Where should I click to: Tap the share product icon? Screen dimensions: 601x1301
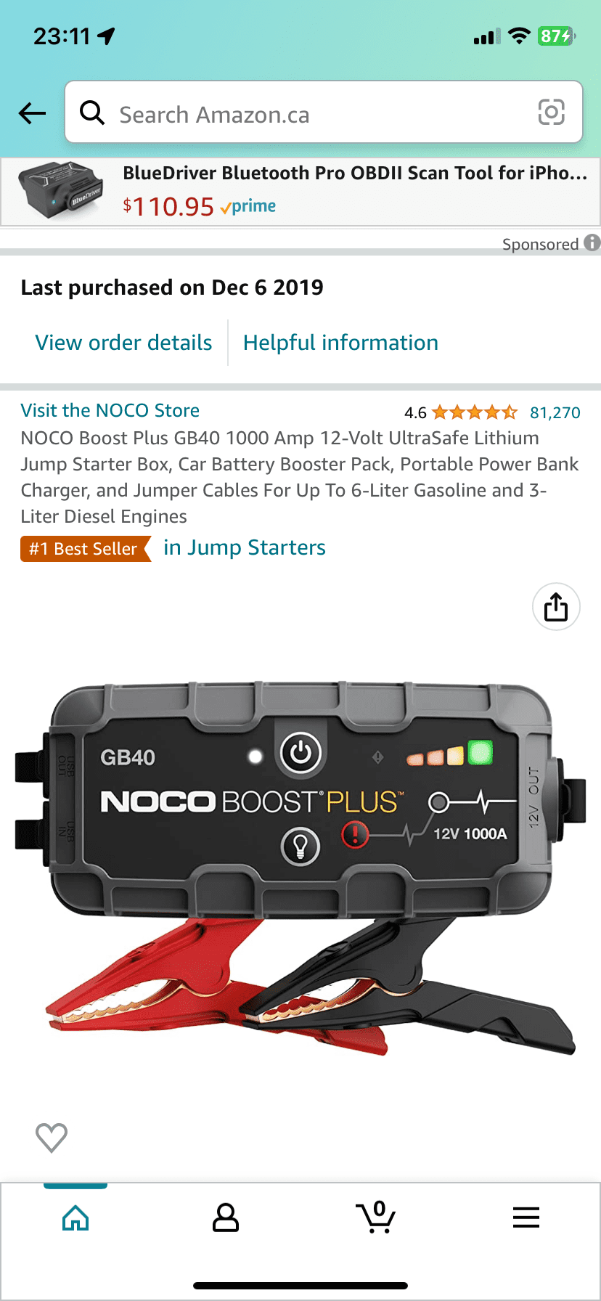[556, 607]
